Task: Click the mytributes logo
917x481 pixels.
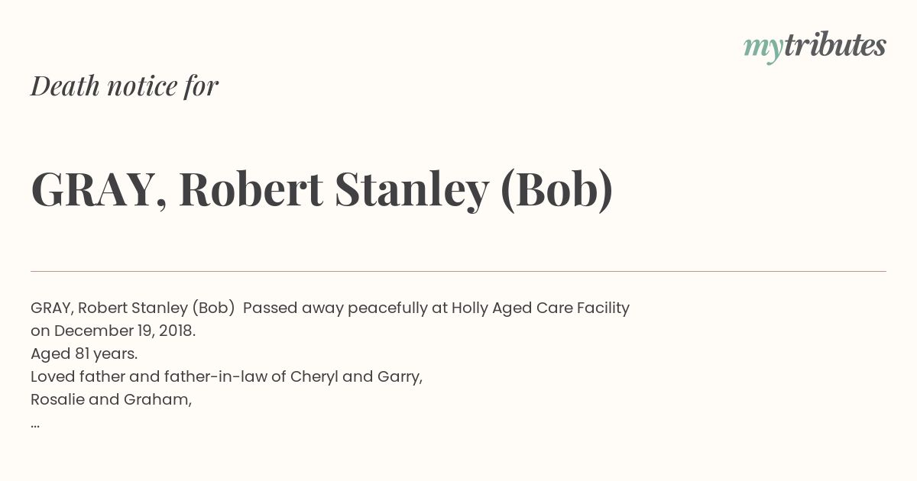Action: pyautogui.click(x=815, y=47)
